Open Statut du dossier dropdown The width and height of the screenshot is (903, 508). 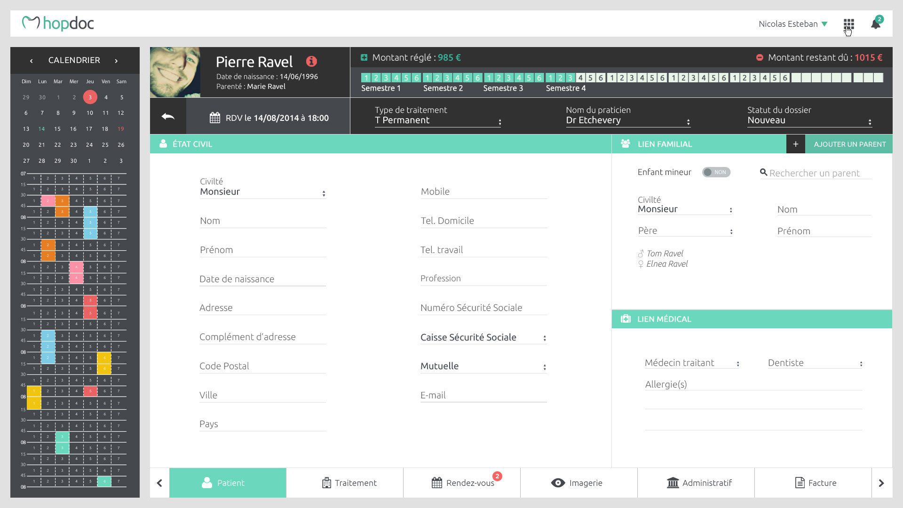click(x=809, y=120)
